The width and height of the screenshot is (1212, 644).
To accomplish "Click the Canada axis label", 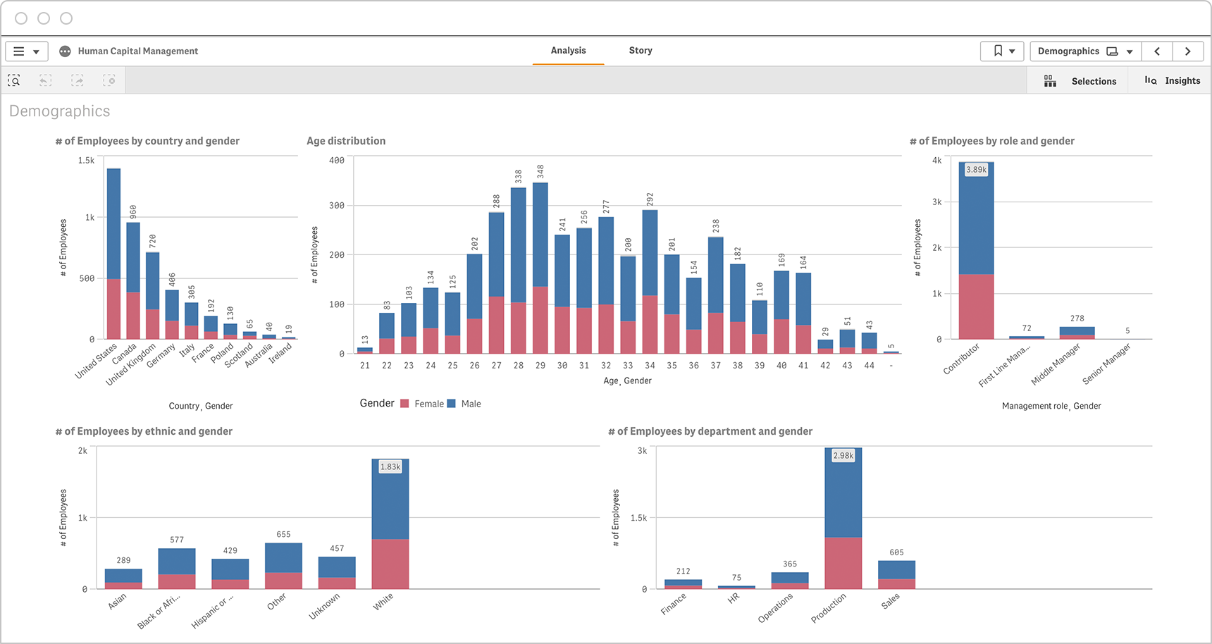I will [x=124, y=354].
